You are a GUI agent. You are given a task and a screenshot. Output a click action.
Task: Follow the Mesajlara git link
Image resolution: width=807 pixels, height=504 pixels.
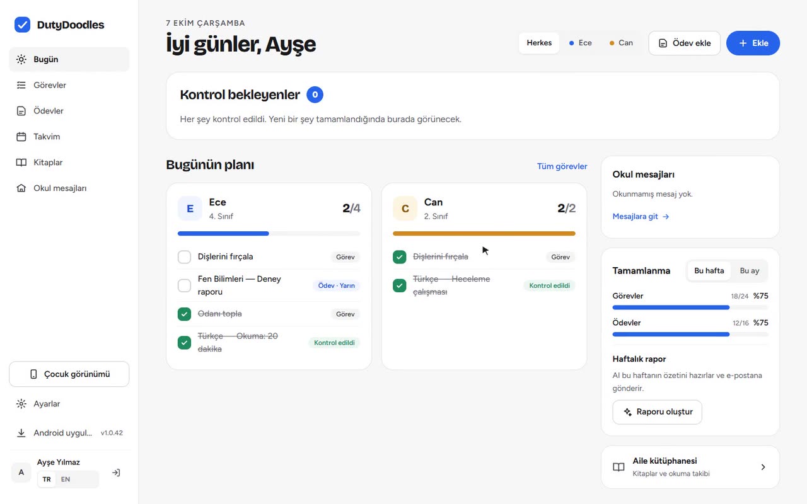(x=641, y=216)
